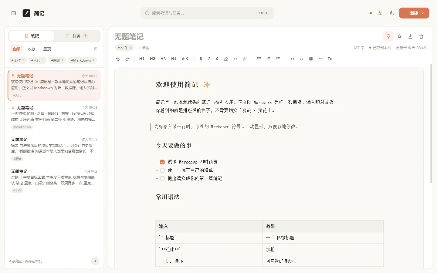Check the "把这篇换成你的第一篇笔记" task

click(x=162, y=178)
